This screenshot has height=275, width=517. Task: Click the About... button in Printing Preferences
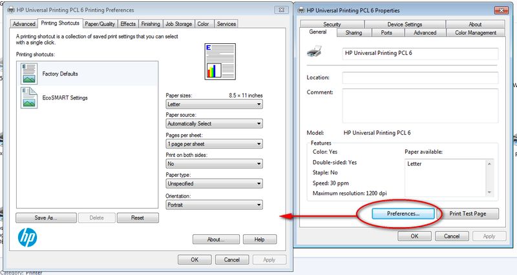pyautogui.click(x=216, y=239)
